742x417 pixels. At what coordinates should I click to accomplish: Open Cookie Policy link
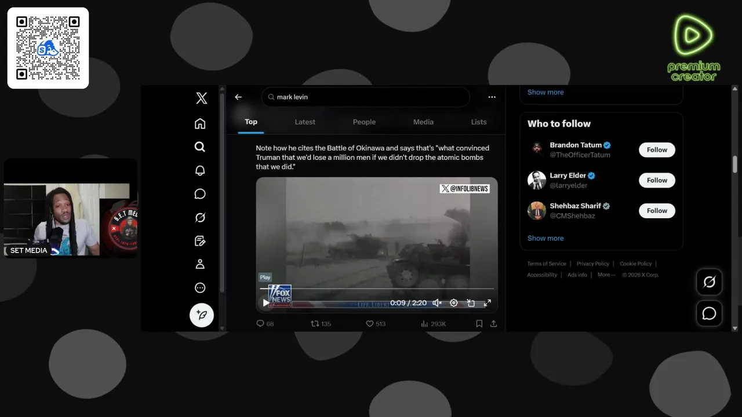(x=636, y=264)
